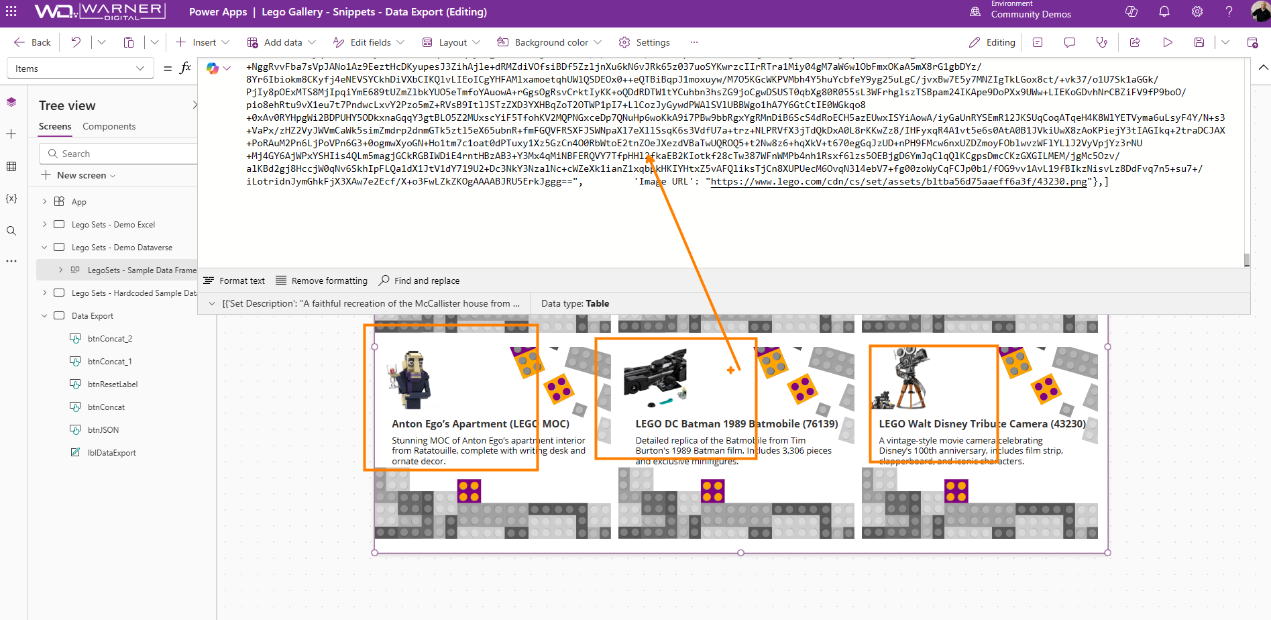Select btnResetLabel in the tree

click(113, 384)
